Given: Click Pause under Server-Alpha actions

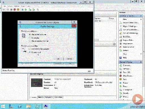Looking at the screenshot, I should [x=125, y=83].
